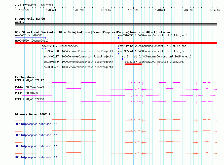Click the 178370k ruler tick label
Viewport: 224px width, 165px height.
click(x=79, y=10)
